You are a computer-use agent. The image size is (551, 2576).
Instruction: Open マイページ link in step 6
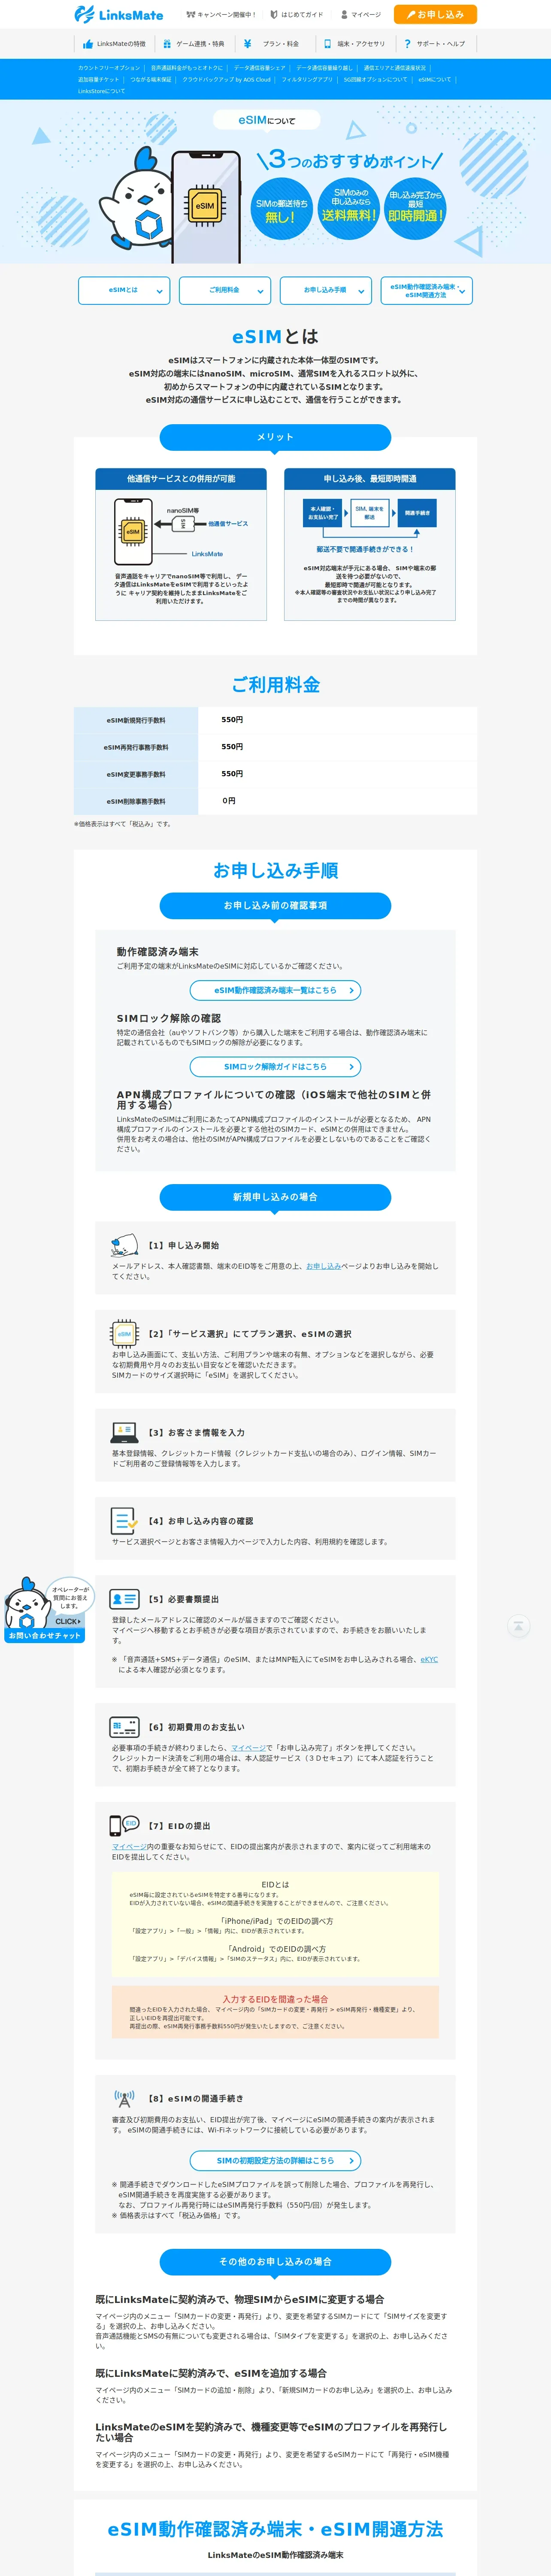pos(248,1748)
